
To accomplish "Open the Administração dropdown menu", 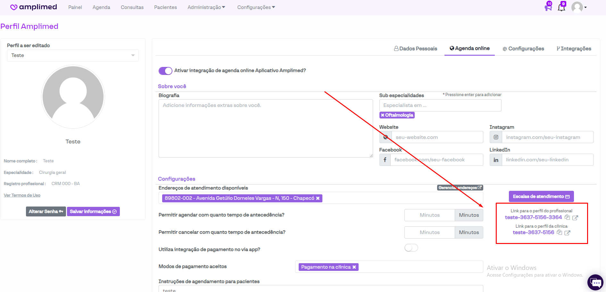I will point(206,7).
